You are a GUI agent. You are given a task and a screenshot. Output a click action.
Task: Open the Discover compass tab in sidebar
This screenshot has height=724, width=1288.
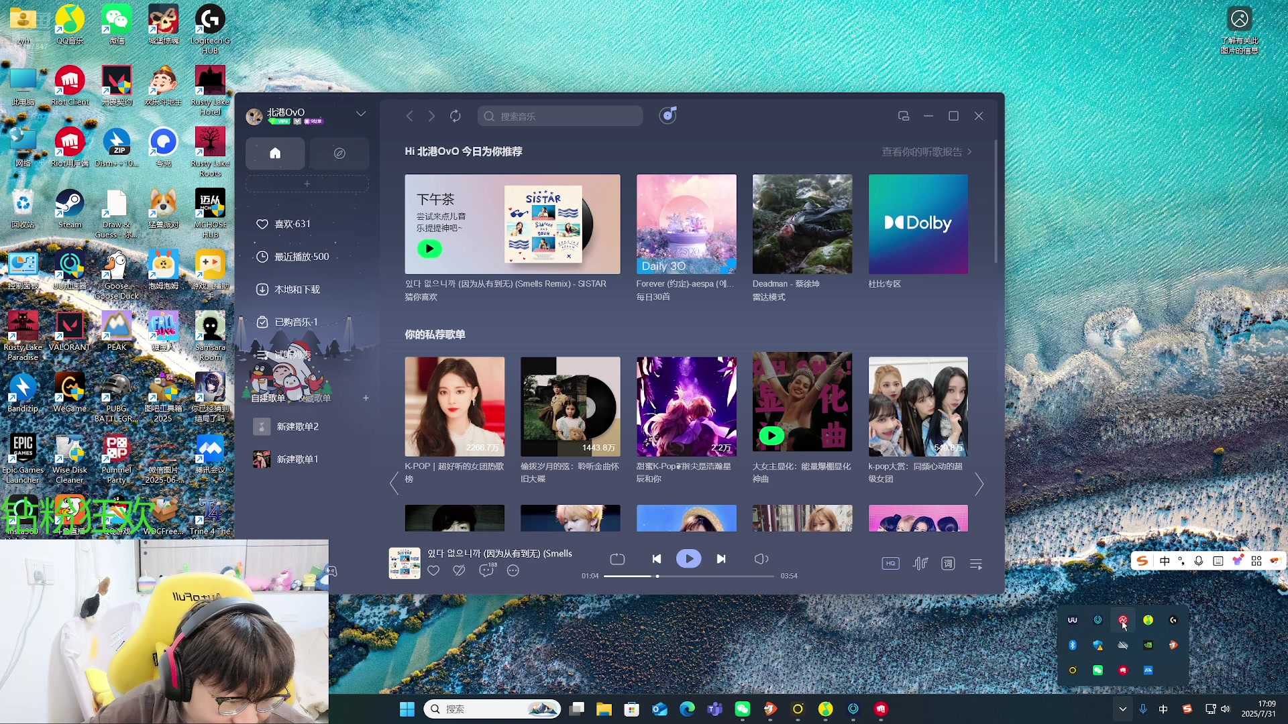tap(339, 153)
